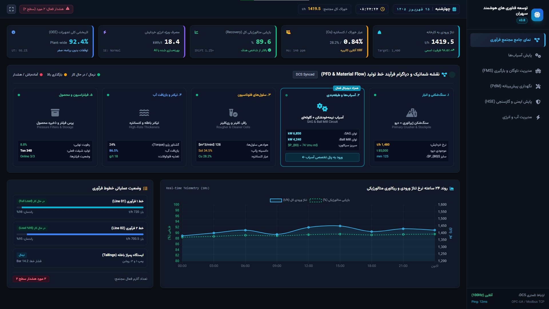Open نگهداری پیش‌بینانه (PdM) menu item
Viewport: 549px width, 309px height.
coord(508,86)
